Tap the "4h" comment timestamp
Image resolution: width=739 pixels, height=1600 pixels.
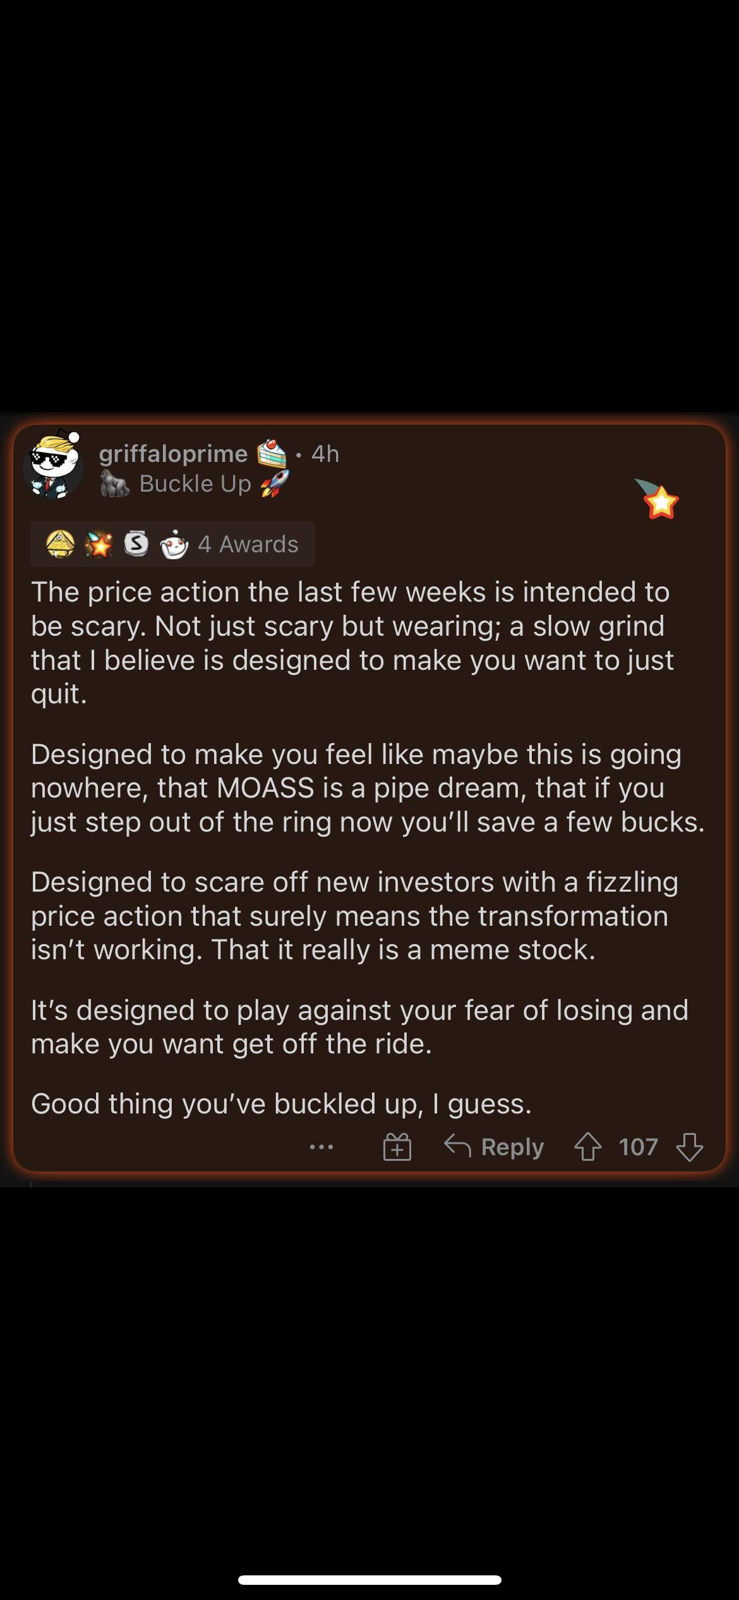[x=325, y=454]
